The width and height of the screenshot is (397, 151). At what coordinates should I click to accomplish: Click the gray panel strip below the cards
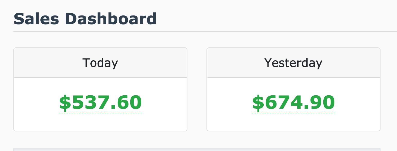(x=197, y=150)
